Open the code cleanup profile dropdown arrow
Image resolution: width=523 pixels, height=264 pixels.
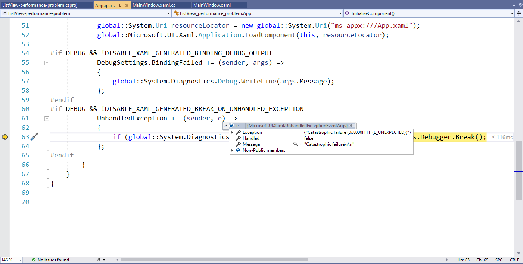[104, 260]
